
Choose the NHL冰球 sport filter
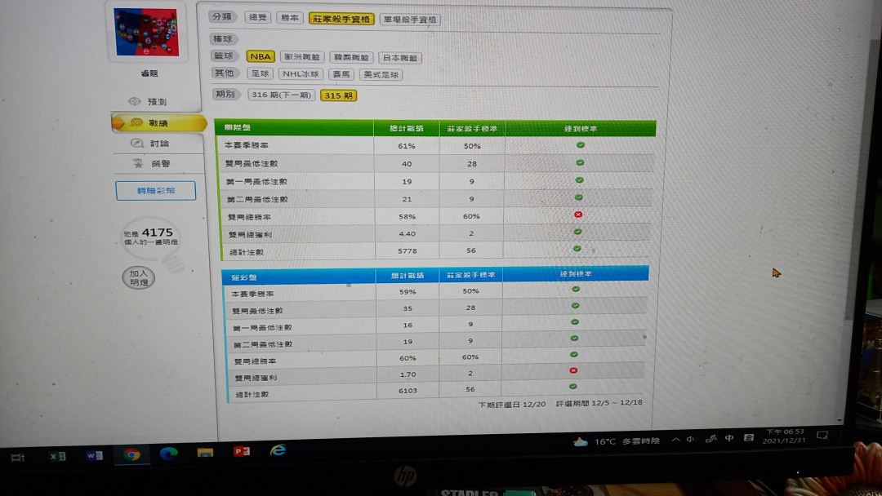click(301, 73)
